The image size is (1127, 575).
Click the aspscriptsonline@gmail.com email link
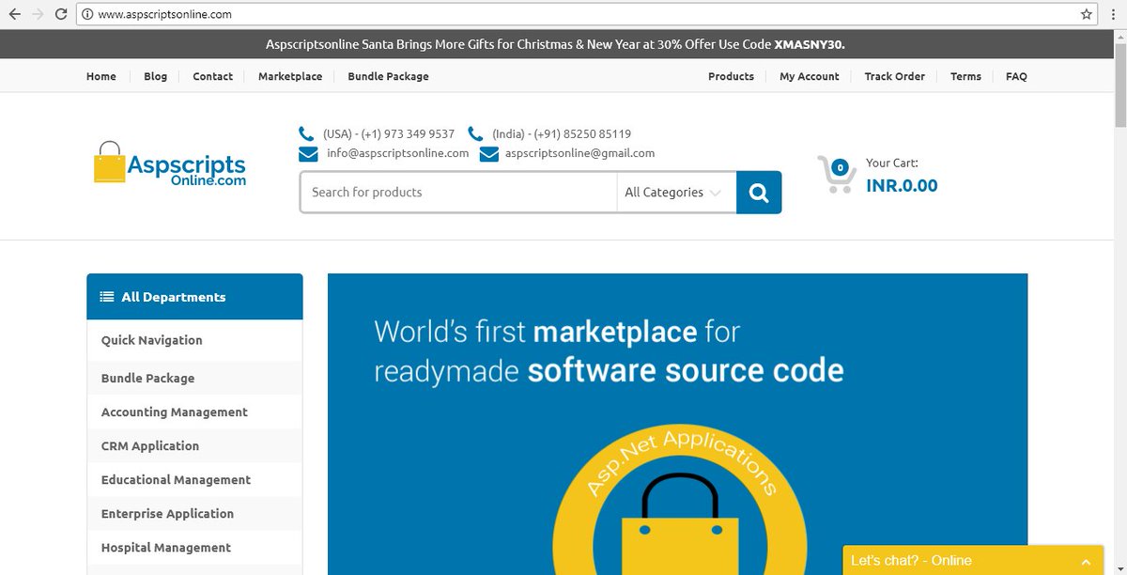point(579,153)
